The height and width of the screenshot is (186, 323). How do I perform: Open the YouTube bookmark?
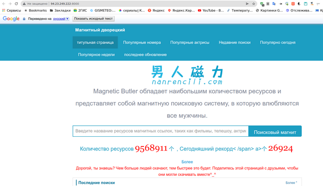[x=211, y=10]
